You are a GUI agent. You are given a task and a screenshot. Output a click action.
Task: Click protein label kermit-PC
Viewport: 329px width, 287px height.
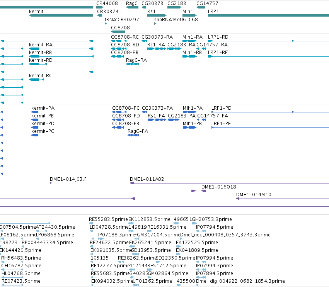click(x=43, y=131)
